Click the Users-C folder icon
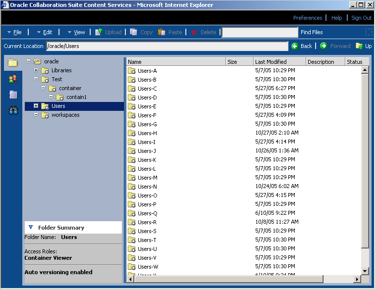Viewport: 376px width, 290px height. (132, 89)
